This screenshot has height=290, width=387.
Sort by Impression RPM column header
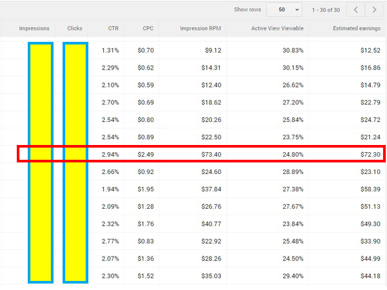(x=201, y=28)
